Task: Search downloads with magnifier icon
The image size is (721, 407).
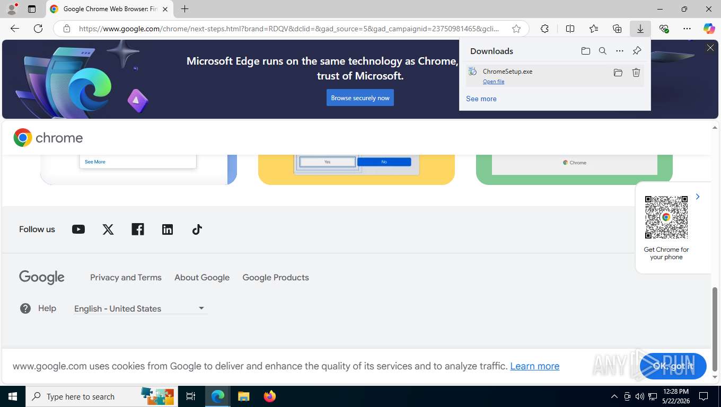Action: (x=603, y=51)
